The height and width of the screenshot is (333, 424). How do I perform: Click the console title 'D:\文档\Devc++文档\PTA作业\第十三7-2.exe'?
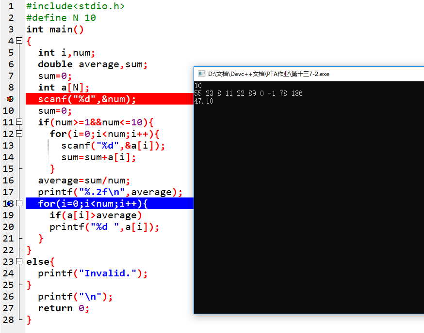pyautogui.click(x=268, y=74)
